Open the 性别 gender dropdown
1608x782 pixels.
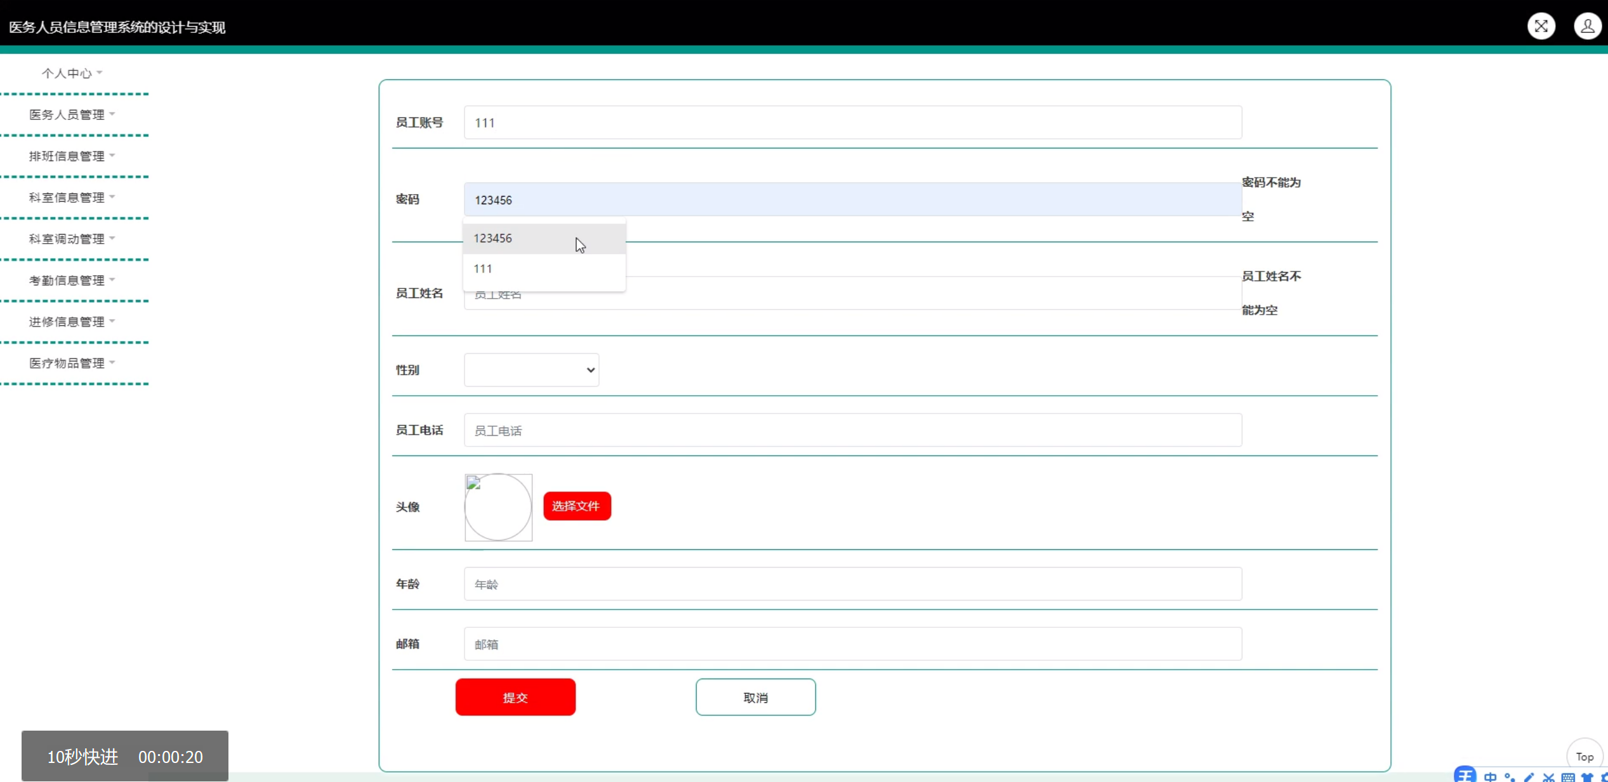[531, 370]
